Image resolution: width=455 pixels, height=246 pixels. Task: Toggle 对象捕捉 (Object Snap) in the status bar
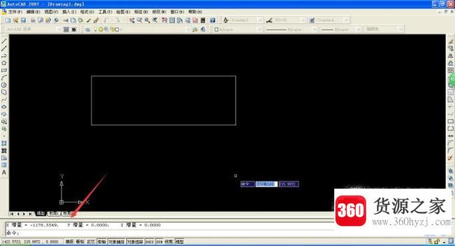[x=116, y=241]
